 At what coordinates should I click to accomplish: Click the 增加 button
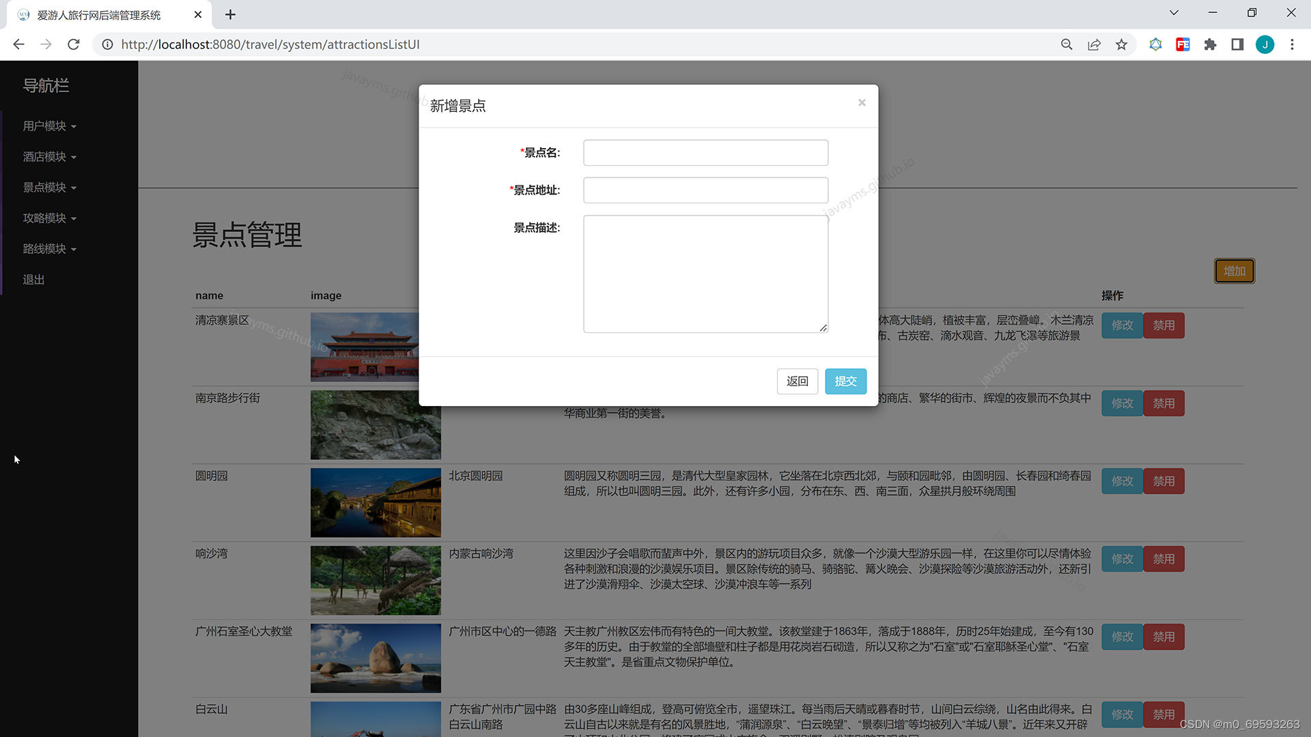point(1234,271)
